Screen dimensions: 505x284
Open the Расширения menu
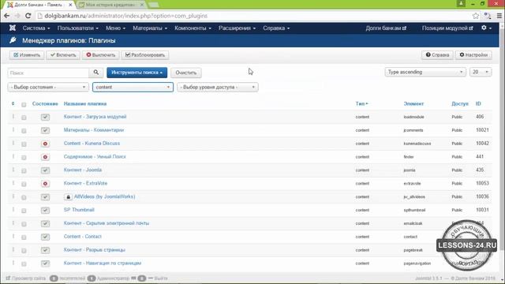[x=237, y=28]
